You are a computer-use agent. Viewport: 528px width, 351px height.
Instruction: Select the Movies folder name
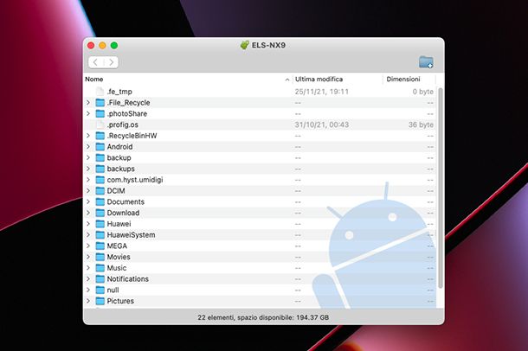click(x=119, y=257)
